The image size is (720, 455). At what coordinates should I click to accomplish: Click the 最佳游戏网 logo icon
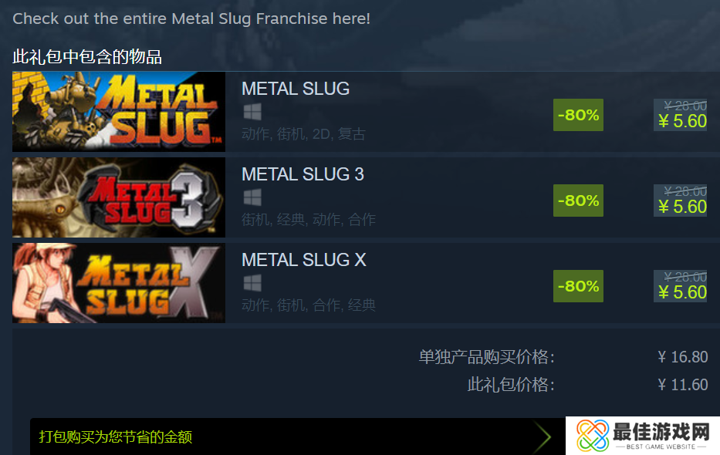593,435
